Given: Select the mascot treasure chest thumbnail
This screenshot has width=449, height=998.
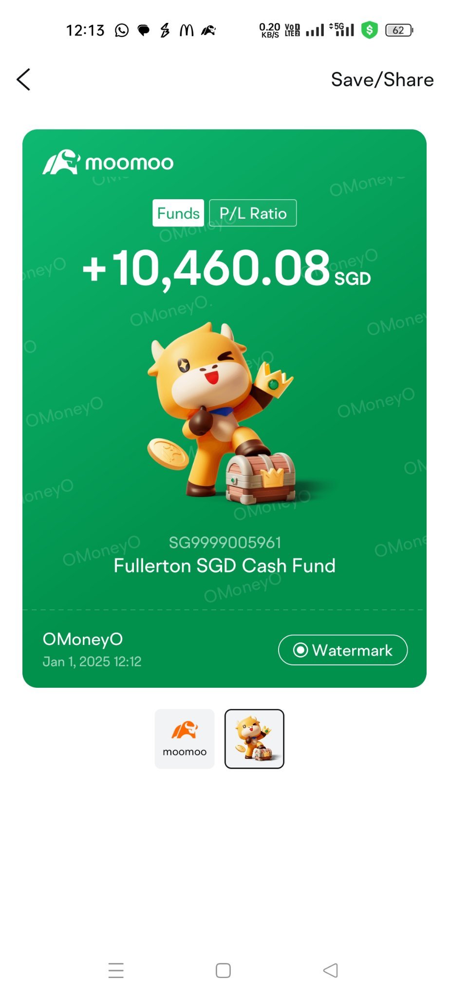Looking at the screenshot, I should [x=254, y=739].
